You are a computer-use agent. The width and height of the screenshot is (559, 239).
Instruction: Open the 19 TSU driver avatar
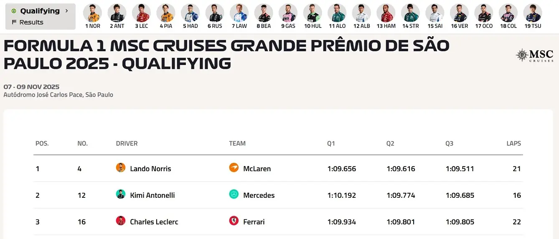tap(533, 13)
